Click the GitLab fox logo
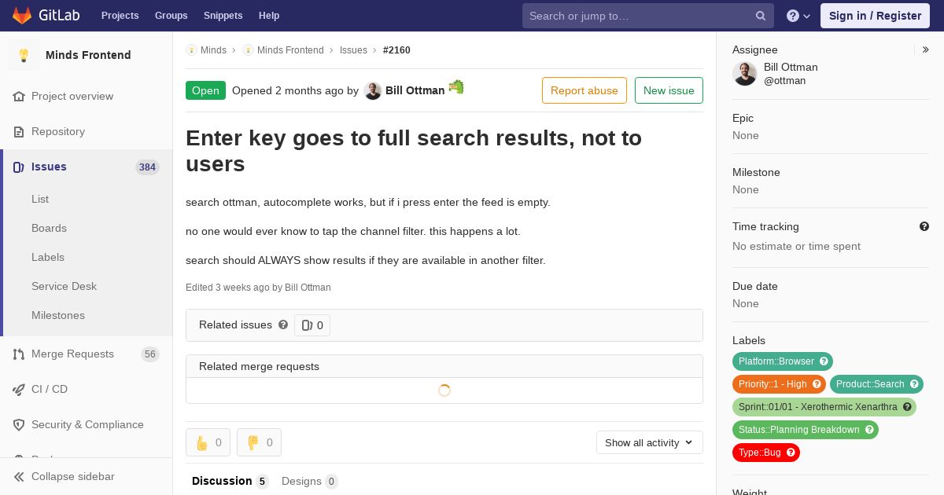Screen dimensions: 944x495 (x=22, y=16)
